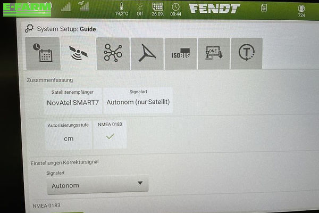Select the satellite receiver tab
Screen dimensions: 319x213
click(x=78, y=53)
